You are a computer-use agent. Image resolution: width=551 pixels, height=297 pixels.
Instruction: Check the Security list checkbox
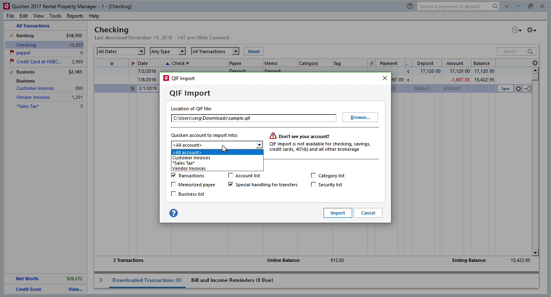point(313,184)
